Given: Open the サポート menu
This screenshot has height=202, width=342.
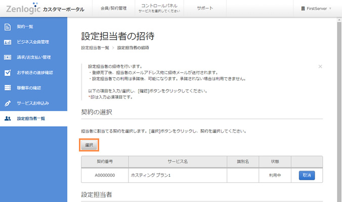Looking at the screenshot, I should pos(205,8).
